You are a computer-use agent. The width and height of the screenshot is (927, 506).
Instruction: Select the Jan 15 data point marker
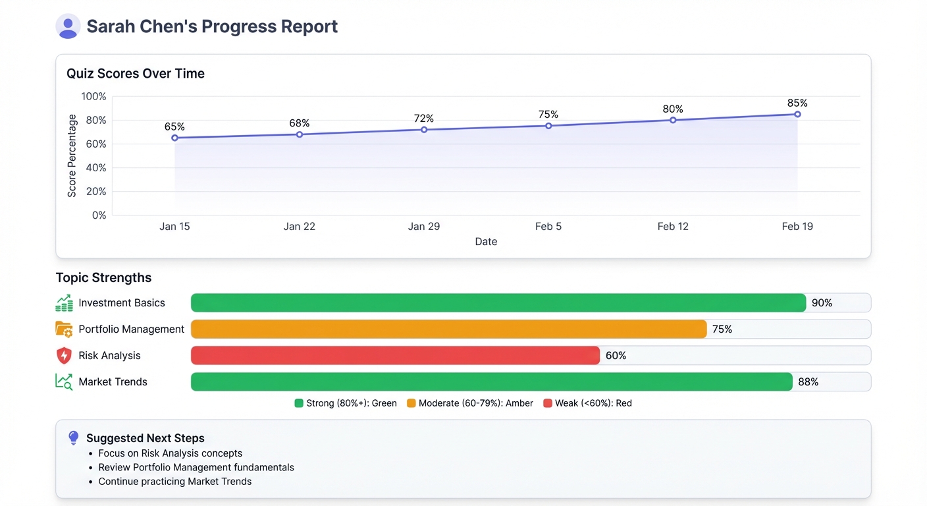tap(174, 138)
